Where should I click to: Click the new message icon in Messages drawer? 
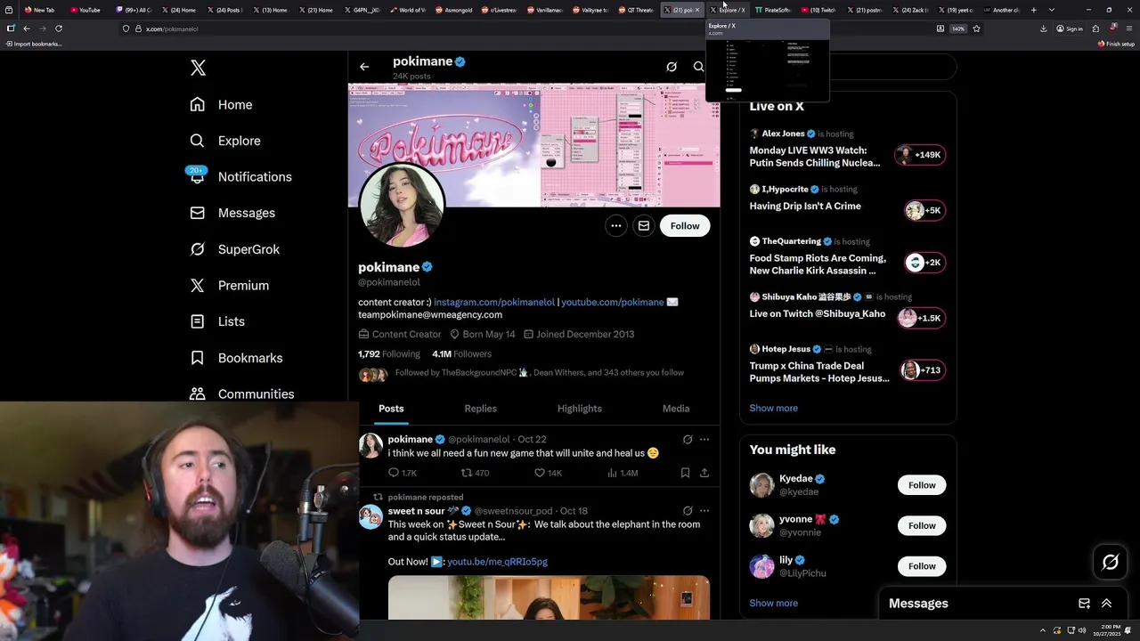point(1084,604)
